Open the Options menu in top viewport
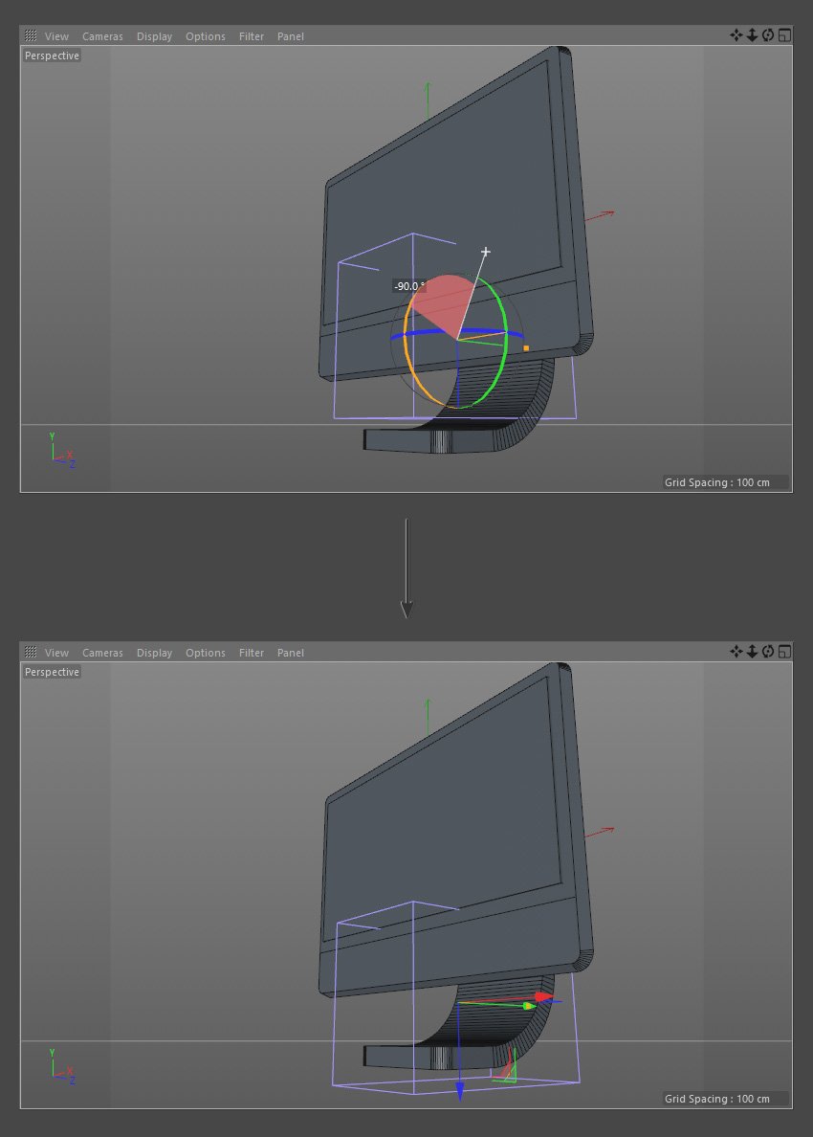The width and height of the screenshot is (813, 1137). click(205, 36)
